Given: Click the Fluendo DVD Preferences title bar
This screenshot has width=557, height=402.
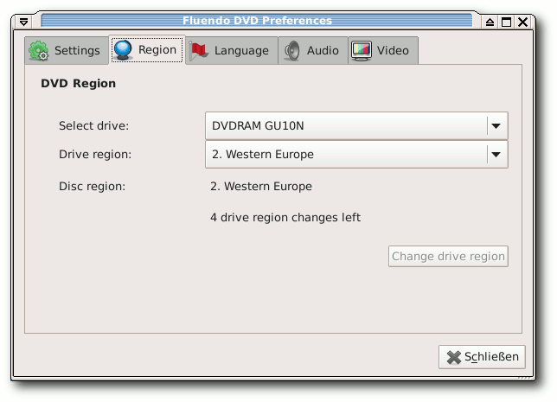Looking at the screenshot, I should pyautogui.click(x=257, y=21).
